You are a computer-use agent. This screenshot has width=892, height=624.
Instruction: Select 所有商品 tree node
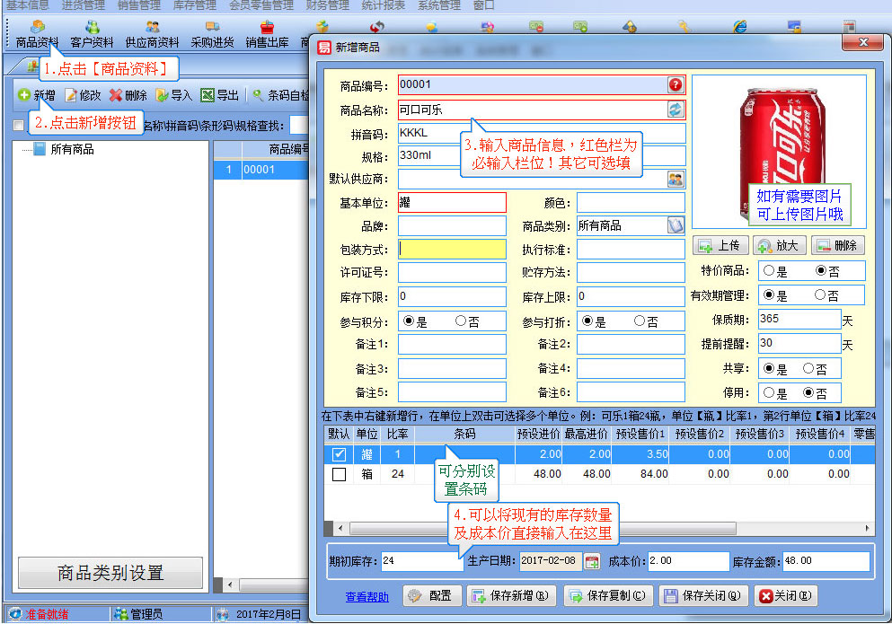[x=72, y=150]
